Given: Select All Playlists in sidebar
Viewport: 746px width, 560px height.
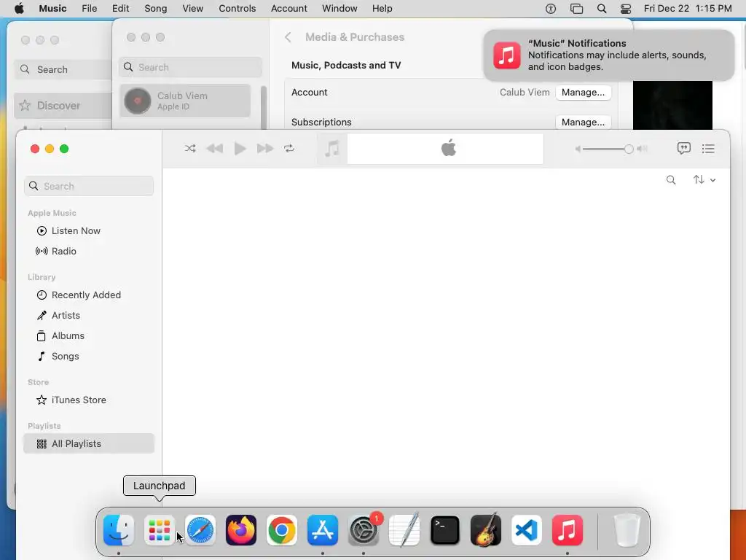Looking at the screenshot, I should [89, 444].
